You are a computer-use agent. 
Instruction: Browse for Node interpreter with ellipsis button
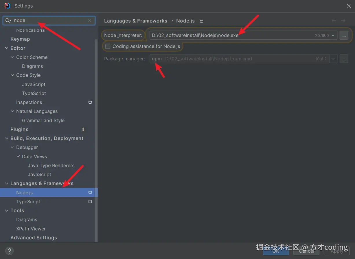[x=344, y=35]
